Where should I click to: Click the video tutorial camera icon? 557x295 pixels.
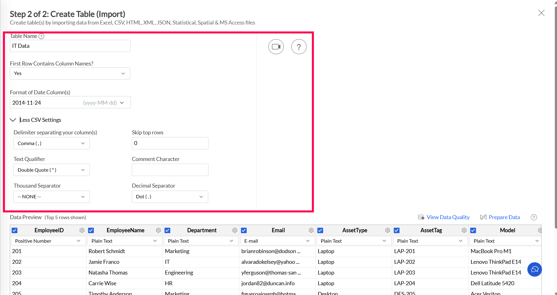pyautogui.click(x=276, y=47)
